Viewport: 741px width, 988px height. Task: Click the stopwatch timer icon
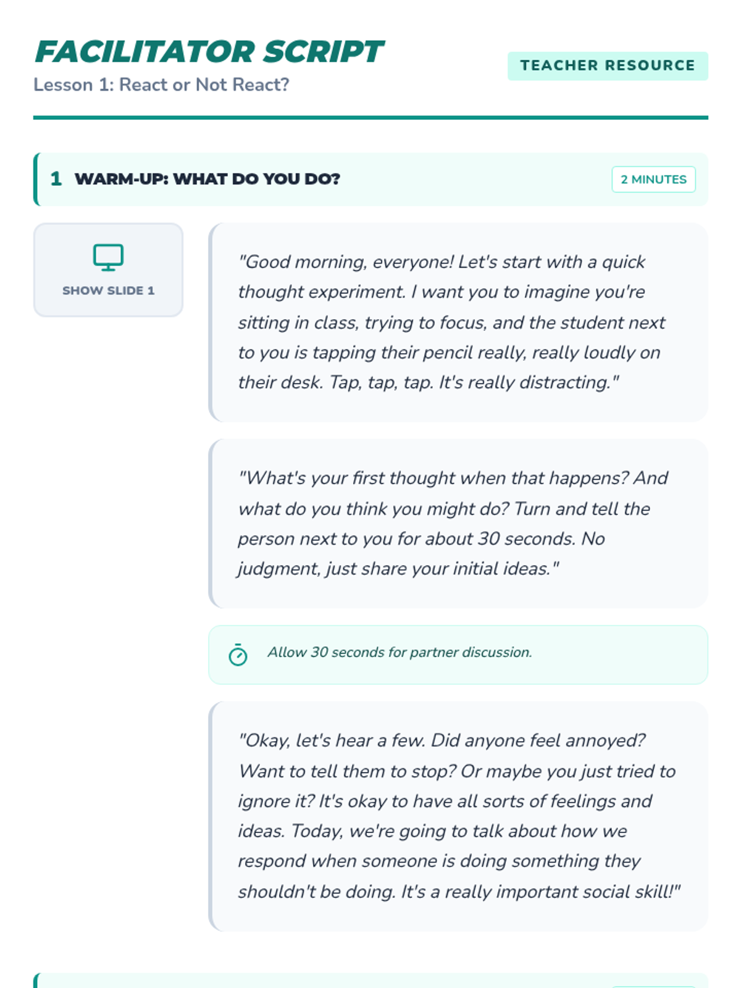238,655
